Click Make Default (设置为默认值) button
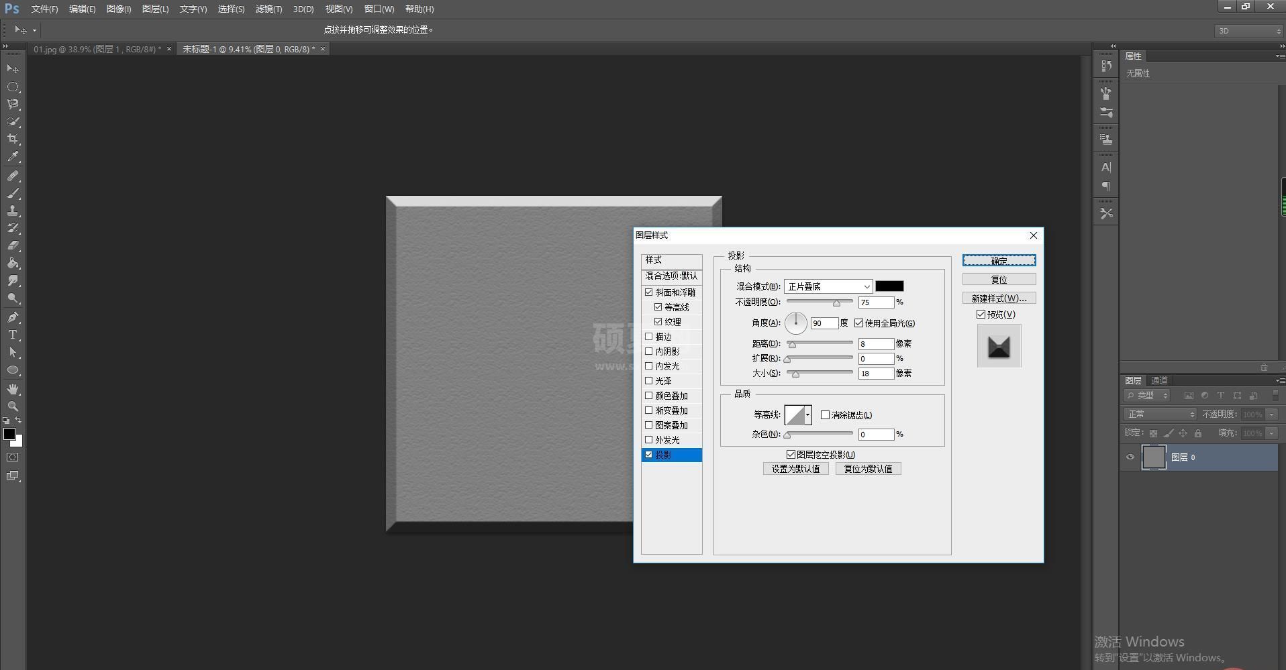This screenshot has height=670, width=1286. pyautogui.click(x=795, y=469)
